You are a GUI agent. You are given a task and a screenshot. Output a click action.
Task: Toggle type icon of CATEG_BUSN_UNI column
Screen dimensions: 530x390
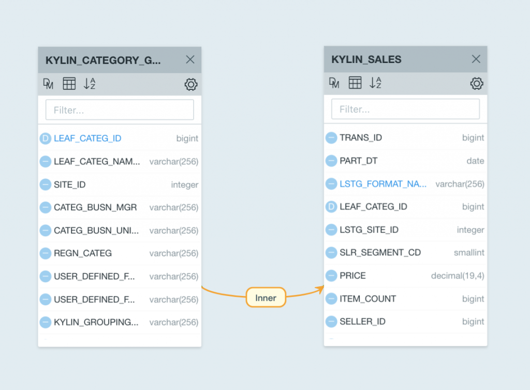tap(46, 230)
